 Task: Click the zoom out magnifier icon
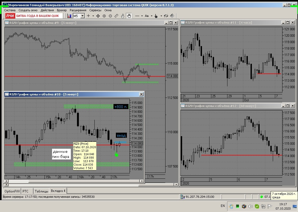(110, 16)
